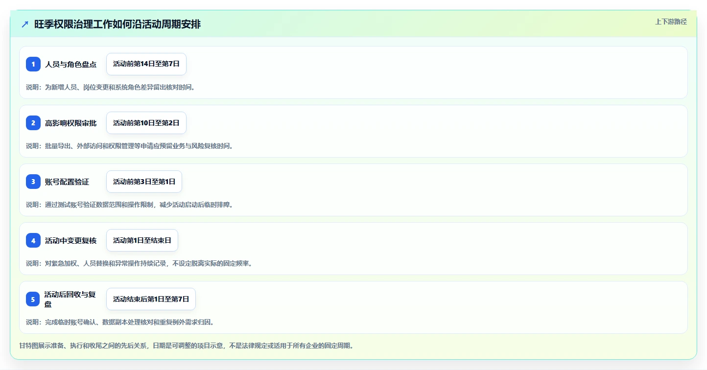
Task: Select the step 1 number badge
Action: (x=33, y=64)
